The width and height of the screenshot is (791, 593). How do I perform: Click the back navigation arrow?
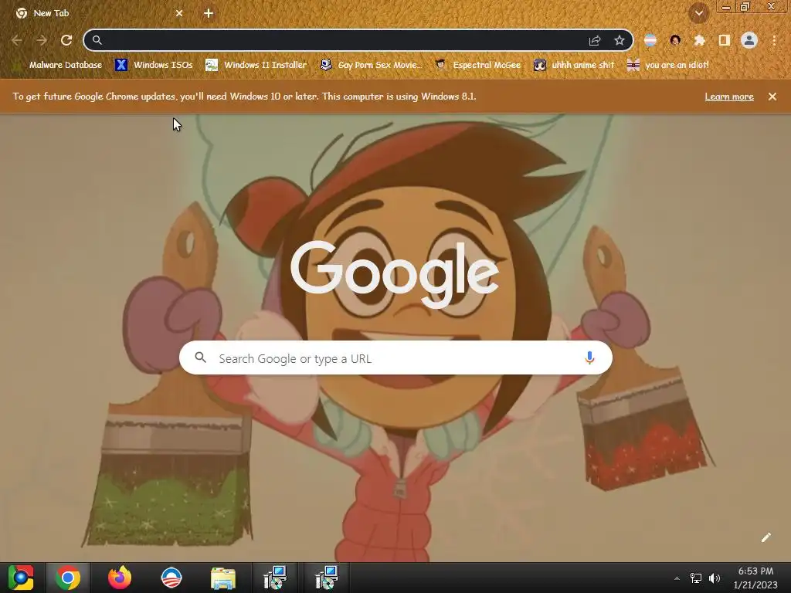pos(17,40)
